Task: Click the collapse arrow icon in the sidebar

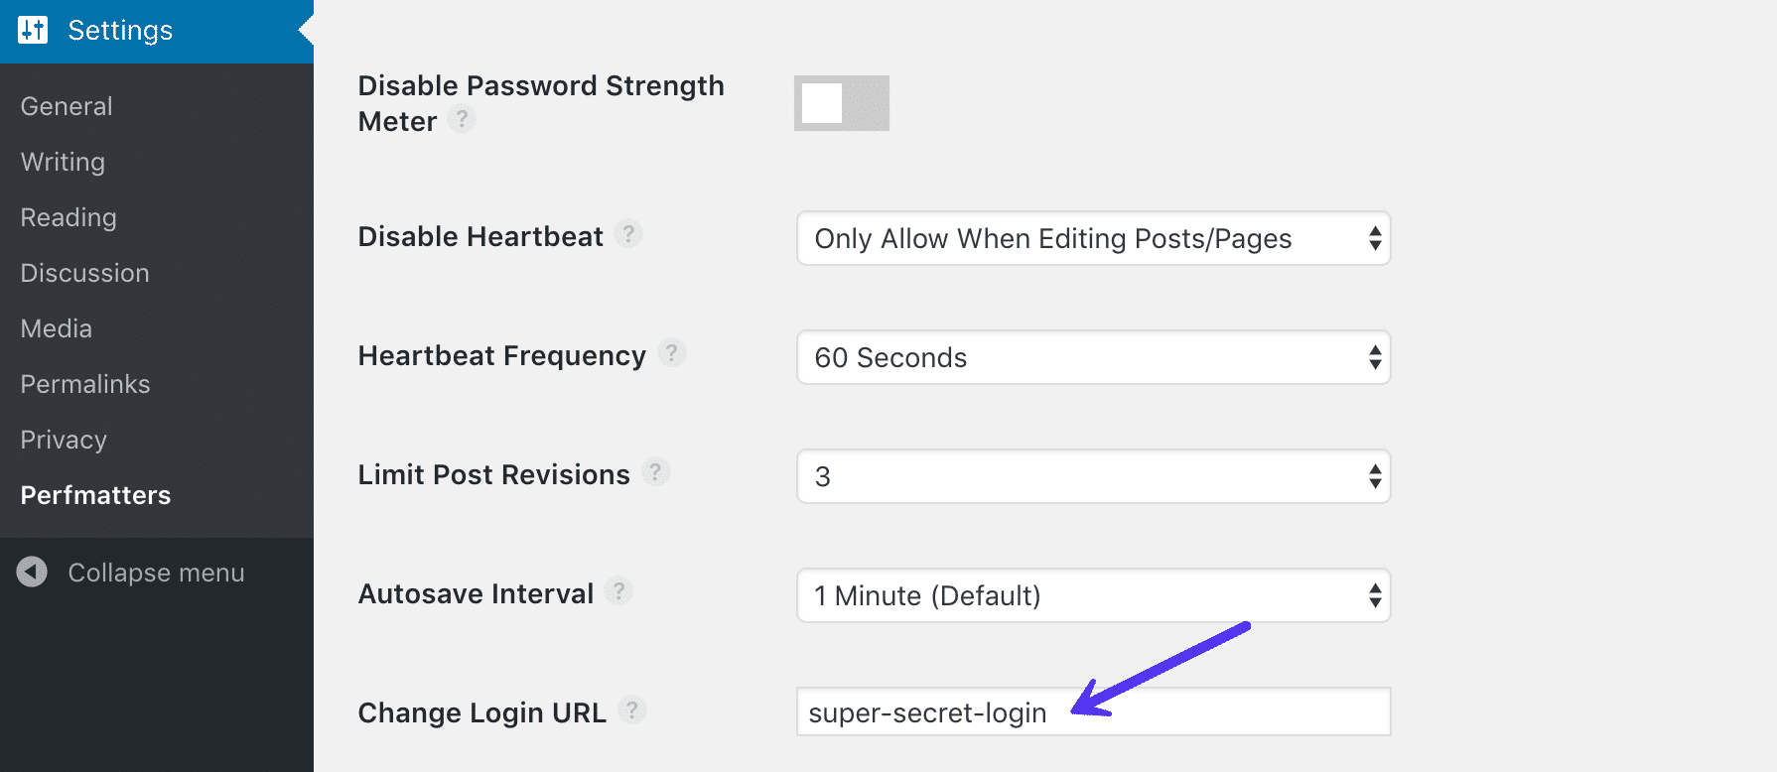Action: point(31,572)
